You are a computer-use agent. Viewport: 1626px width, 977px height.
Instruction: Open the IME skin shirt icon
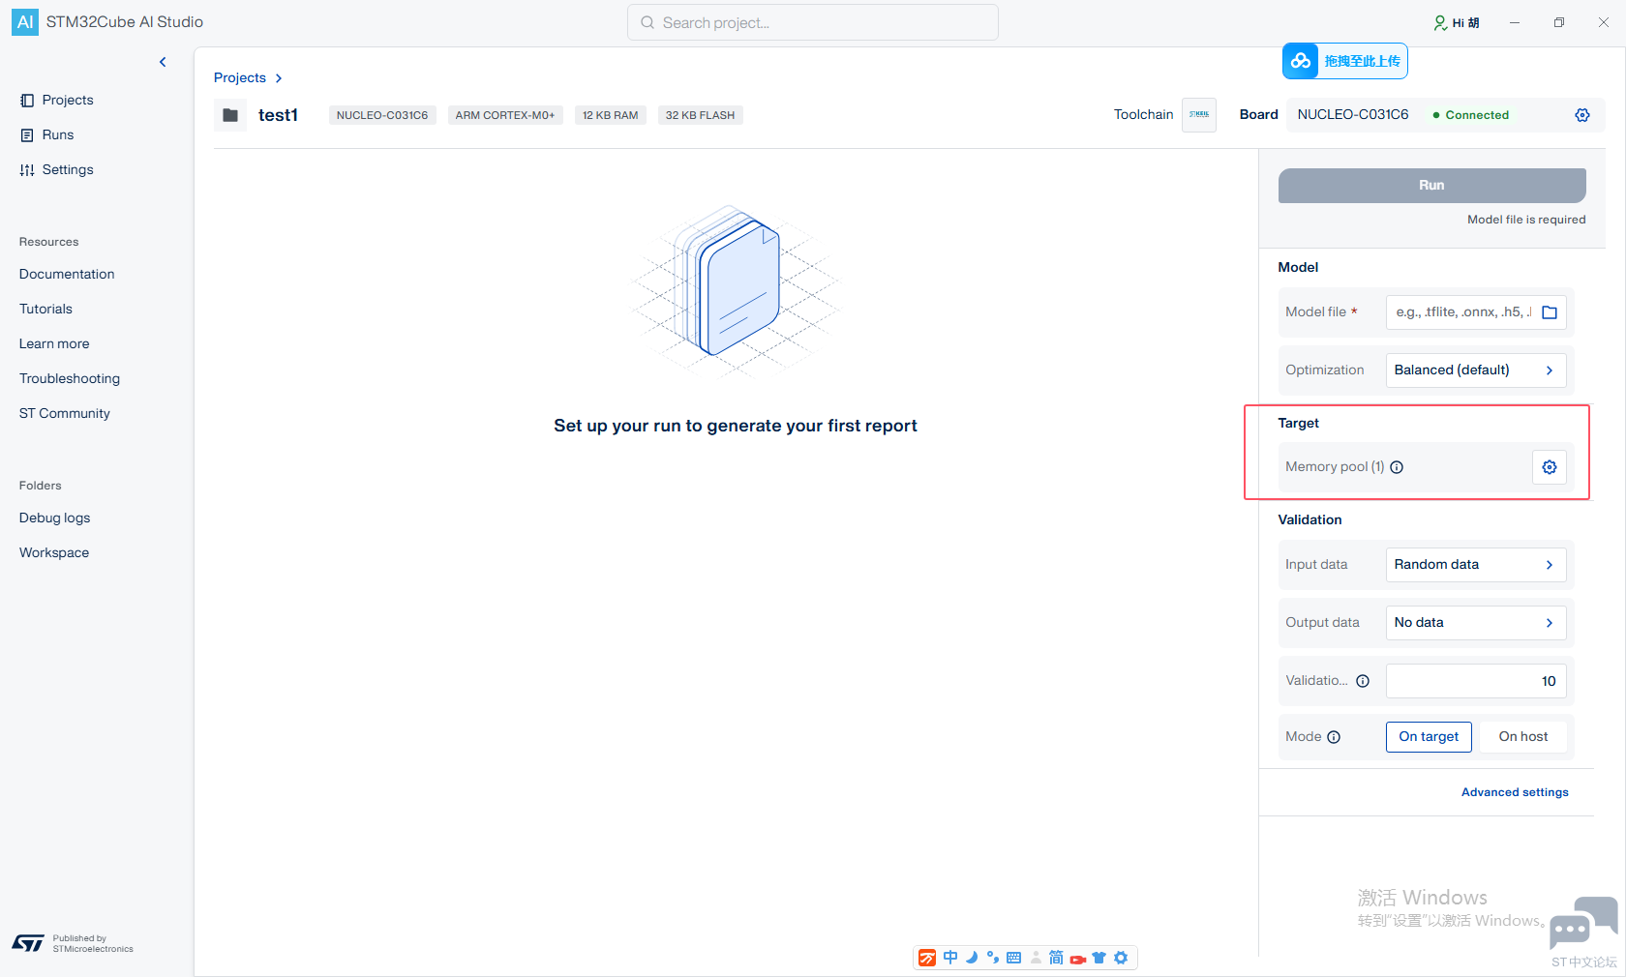1099,958
